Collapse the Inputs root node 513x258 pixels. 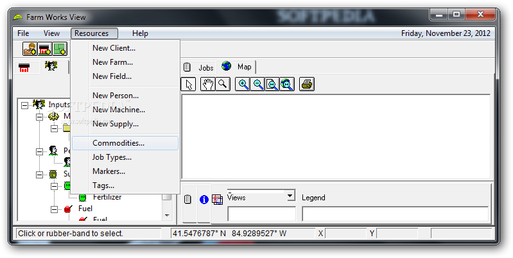pyautogui.click(x=24, y=105)
